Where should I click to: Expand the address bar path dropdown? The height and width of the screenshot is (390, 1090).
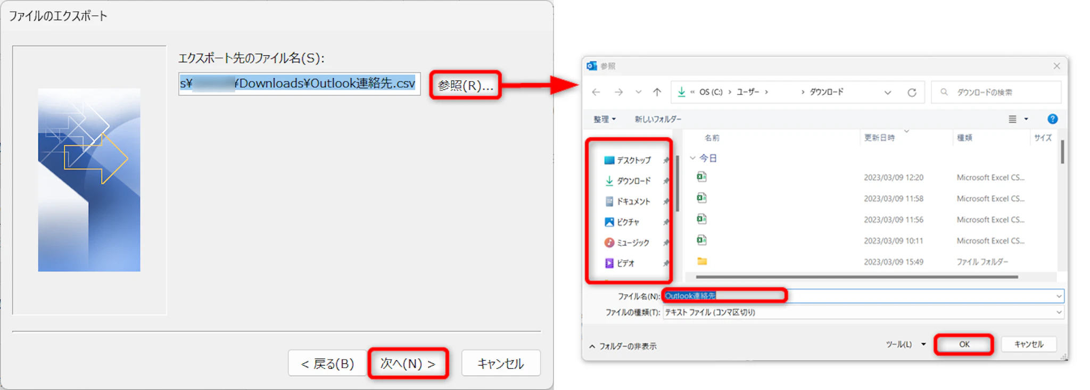pyautogui.click(x=888, y=93)
